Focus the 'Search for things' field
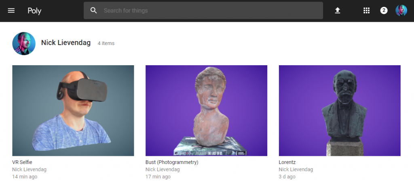Screen dimensions: 414x182 click(210, 10)
